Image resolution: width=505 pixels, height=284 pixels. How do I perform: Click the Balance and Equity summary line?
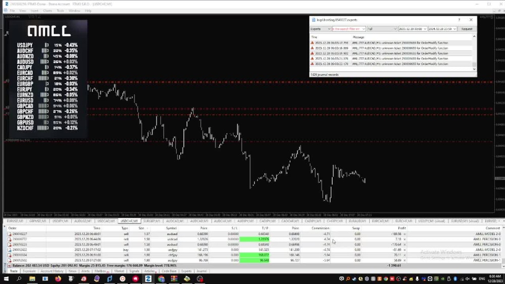tap(94, 266)
